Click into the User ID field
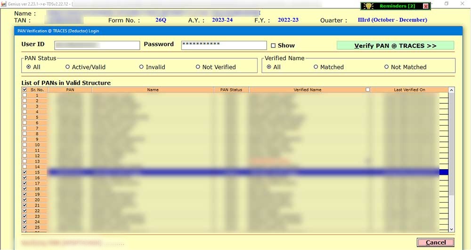The height and width of the screenshot is (250, 471). pos(97,45)
